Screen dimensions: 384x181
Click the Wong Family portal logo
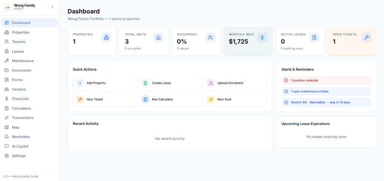click(x=7, y=7)
